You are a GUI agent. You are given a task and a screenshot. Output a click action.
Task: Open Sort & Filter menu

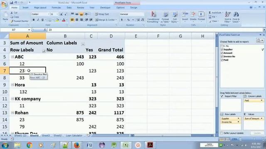[227, 17]
